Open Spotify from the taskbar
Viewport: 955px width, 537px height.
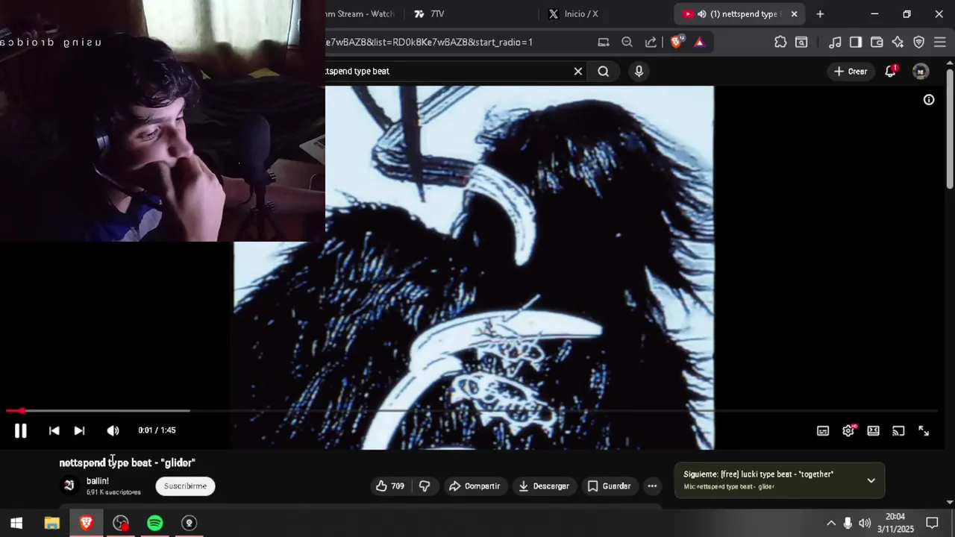tap(154, 523)
